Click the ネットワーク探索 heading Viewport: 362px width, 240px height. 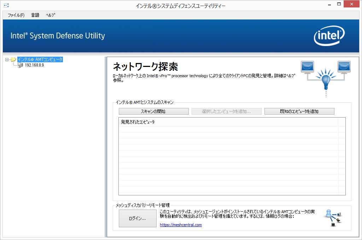tap(145, 67)
